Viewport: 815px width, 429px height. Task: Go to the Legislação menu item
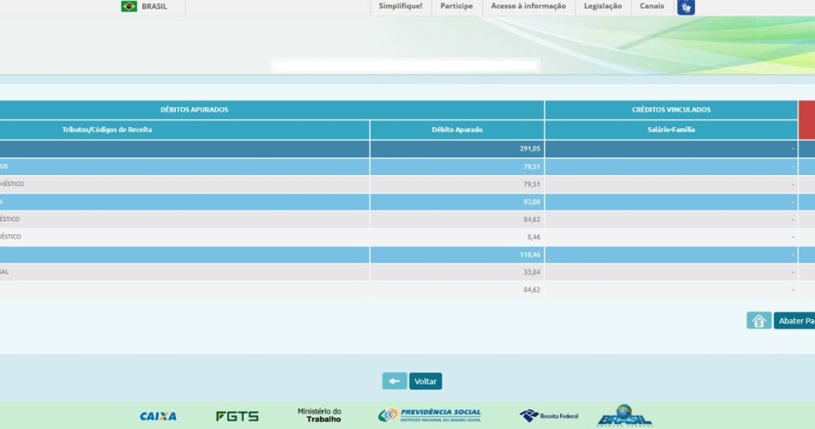(x=602, y=7)
